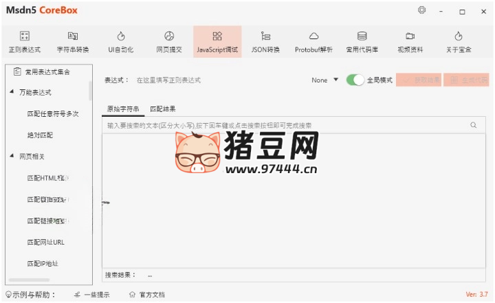Open the 一些提示 link
Viewport: 495px width, 303px height.
(97, 295)
